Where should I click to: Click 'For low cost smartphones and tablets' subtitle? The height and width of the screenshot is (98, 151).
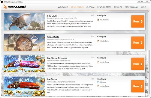[x=61, y=82]
